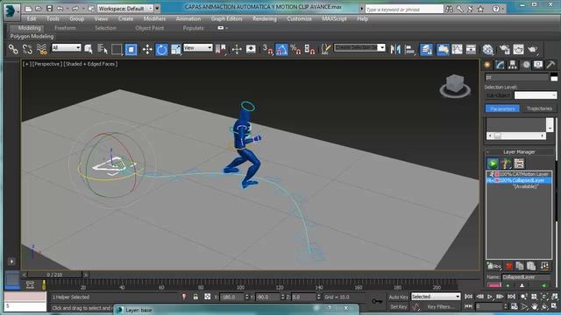This screenshot has width=561, height=315.
Task: Click the Unlink Selection icon
Action: pos(27,49)
